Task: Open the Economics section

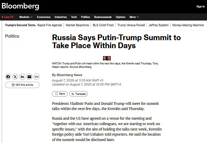Action: tap(44, 17)
